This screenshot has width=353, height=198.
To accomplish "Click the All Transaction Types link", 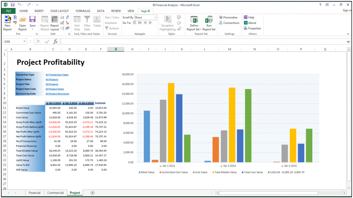I will (x=57, y=75).
